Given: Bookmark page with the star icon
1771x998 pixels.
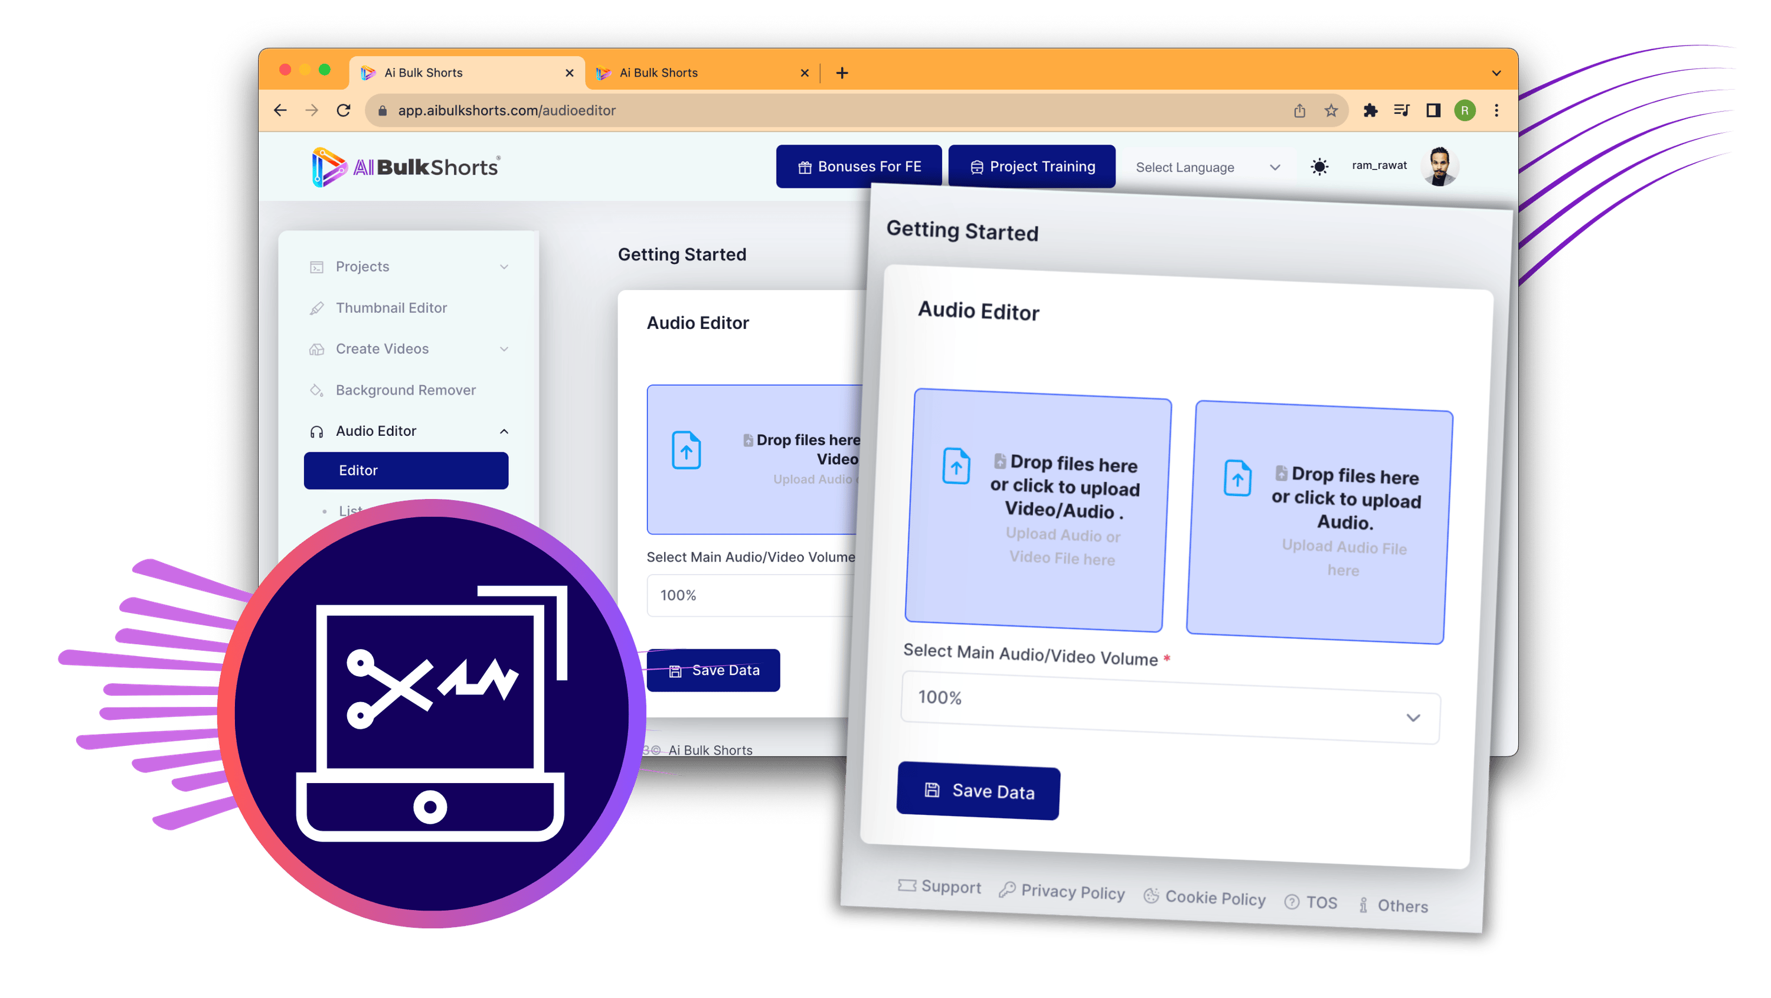Looking at the screenshot, I should [x=1331, y=110].
